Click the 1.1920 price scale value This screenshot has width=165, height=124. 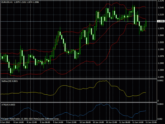[x=161, y=70]
